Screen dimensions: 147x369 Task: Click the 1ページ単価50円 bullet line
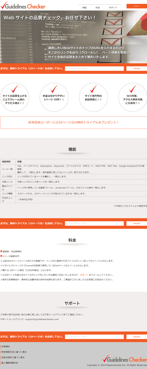pos(10,256)
